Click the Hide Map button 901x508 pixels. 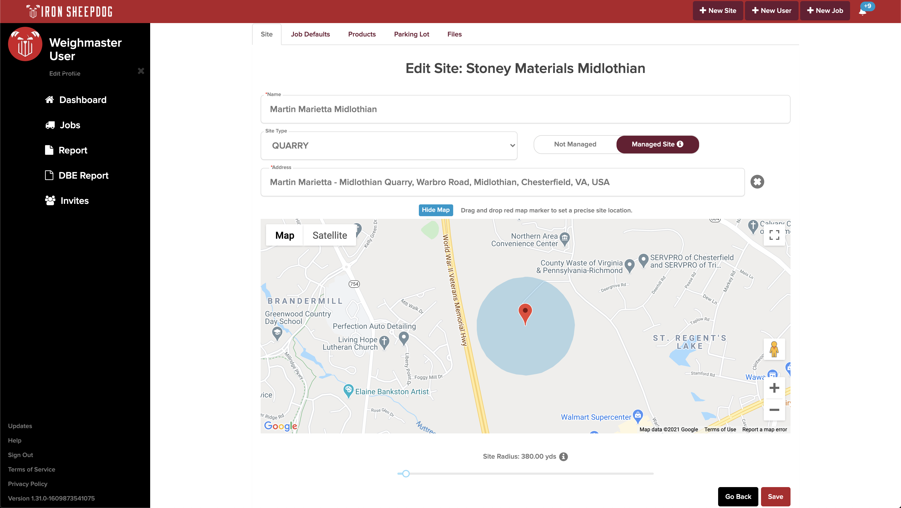tap(435, 210)
